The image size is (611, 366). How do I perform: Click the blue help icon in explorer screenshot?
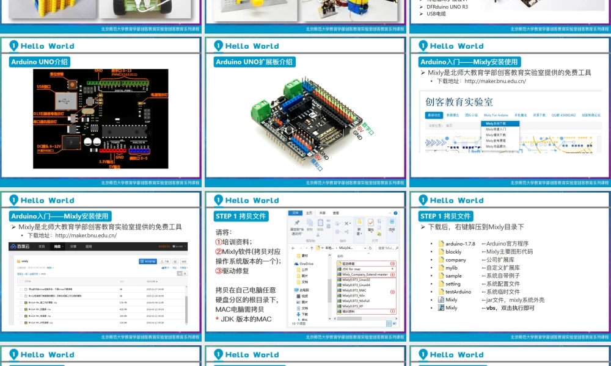[395, 213]
